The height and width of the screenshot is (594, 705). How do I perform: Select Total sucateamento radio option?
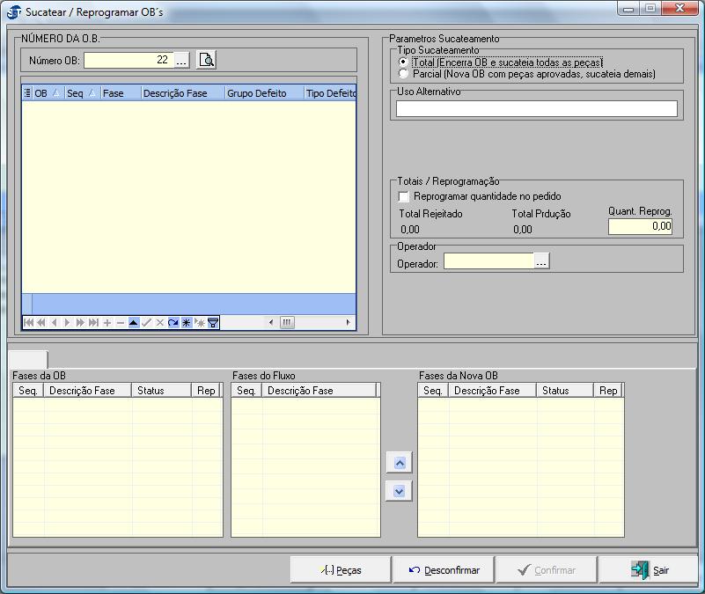pyautogui.click(x=403, y=62)
